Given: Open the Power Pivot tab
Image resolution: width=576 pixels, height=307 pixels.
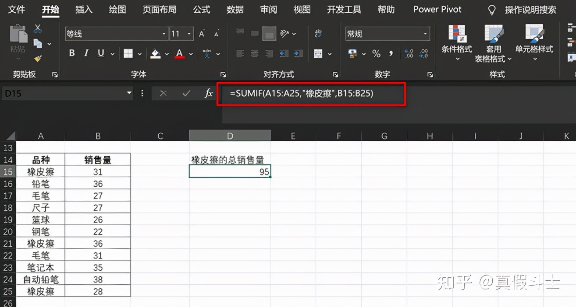Looking at the screenshot, I should pyautogui.click(x=437, y=9).
